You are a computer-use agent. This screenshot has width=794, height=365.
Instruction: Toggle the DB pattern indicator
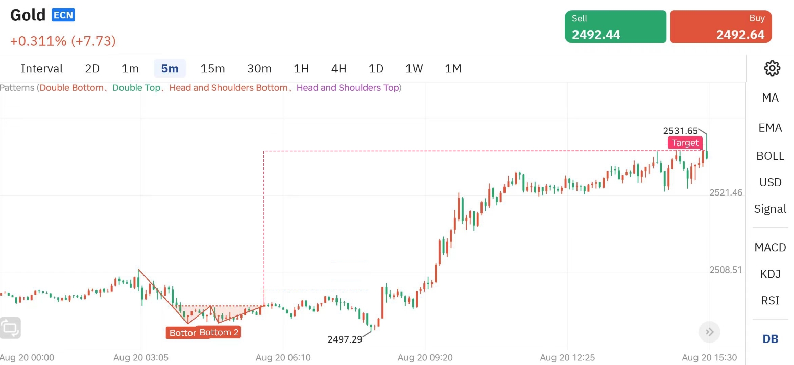point(770,339)
